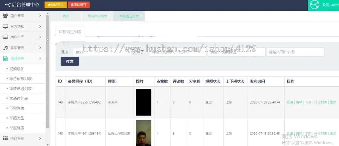Expand the 用户管理 menu chevron
Viewport: 339px width, 146px height.
point(40,16)
